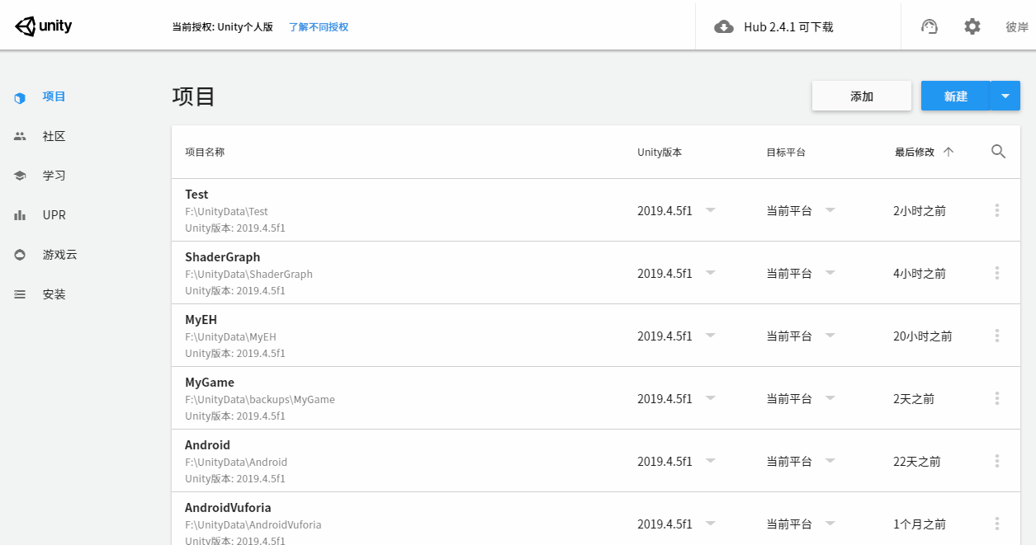Click the 新建 button
The height and width of the screenshot is (545, 1036).
pyautogui.click(x=956, y=96)
